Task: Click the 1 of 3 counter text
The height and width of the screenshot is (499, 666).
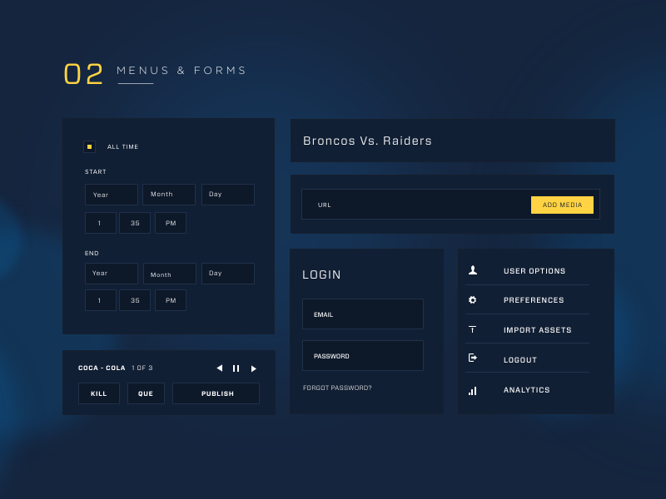Action: [142, 368]
